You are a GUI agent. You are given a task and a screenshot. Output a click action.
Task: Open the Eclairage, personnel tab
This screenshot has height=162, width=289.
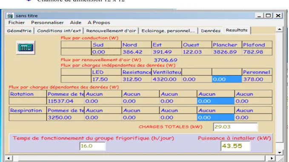(x=168, y=31)
